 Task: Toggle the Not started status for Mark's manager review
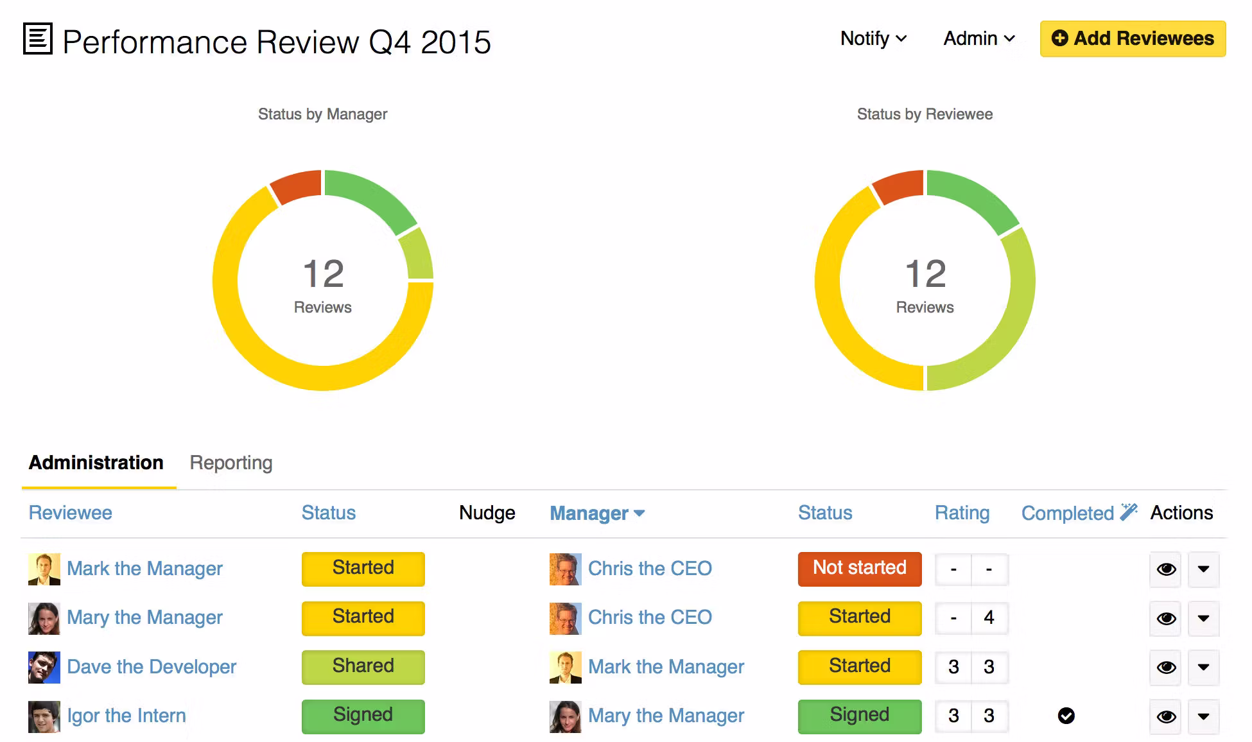859,569
